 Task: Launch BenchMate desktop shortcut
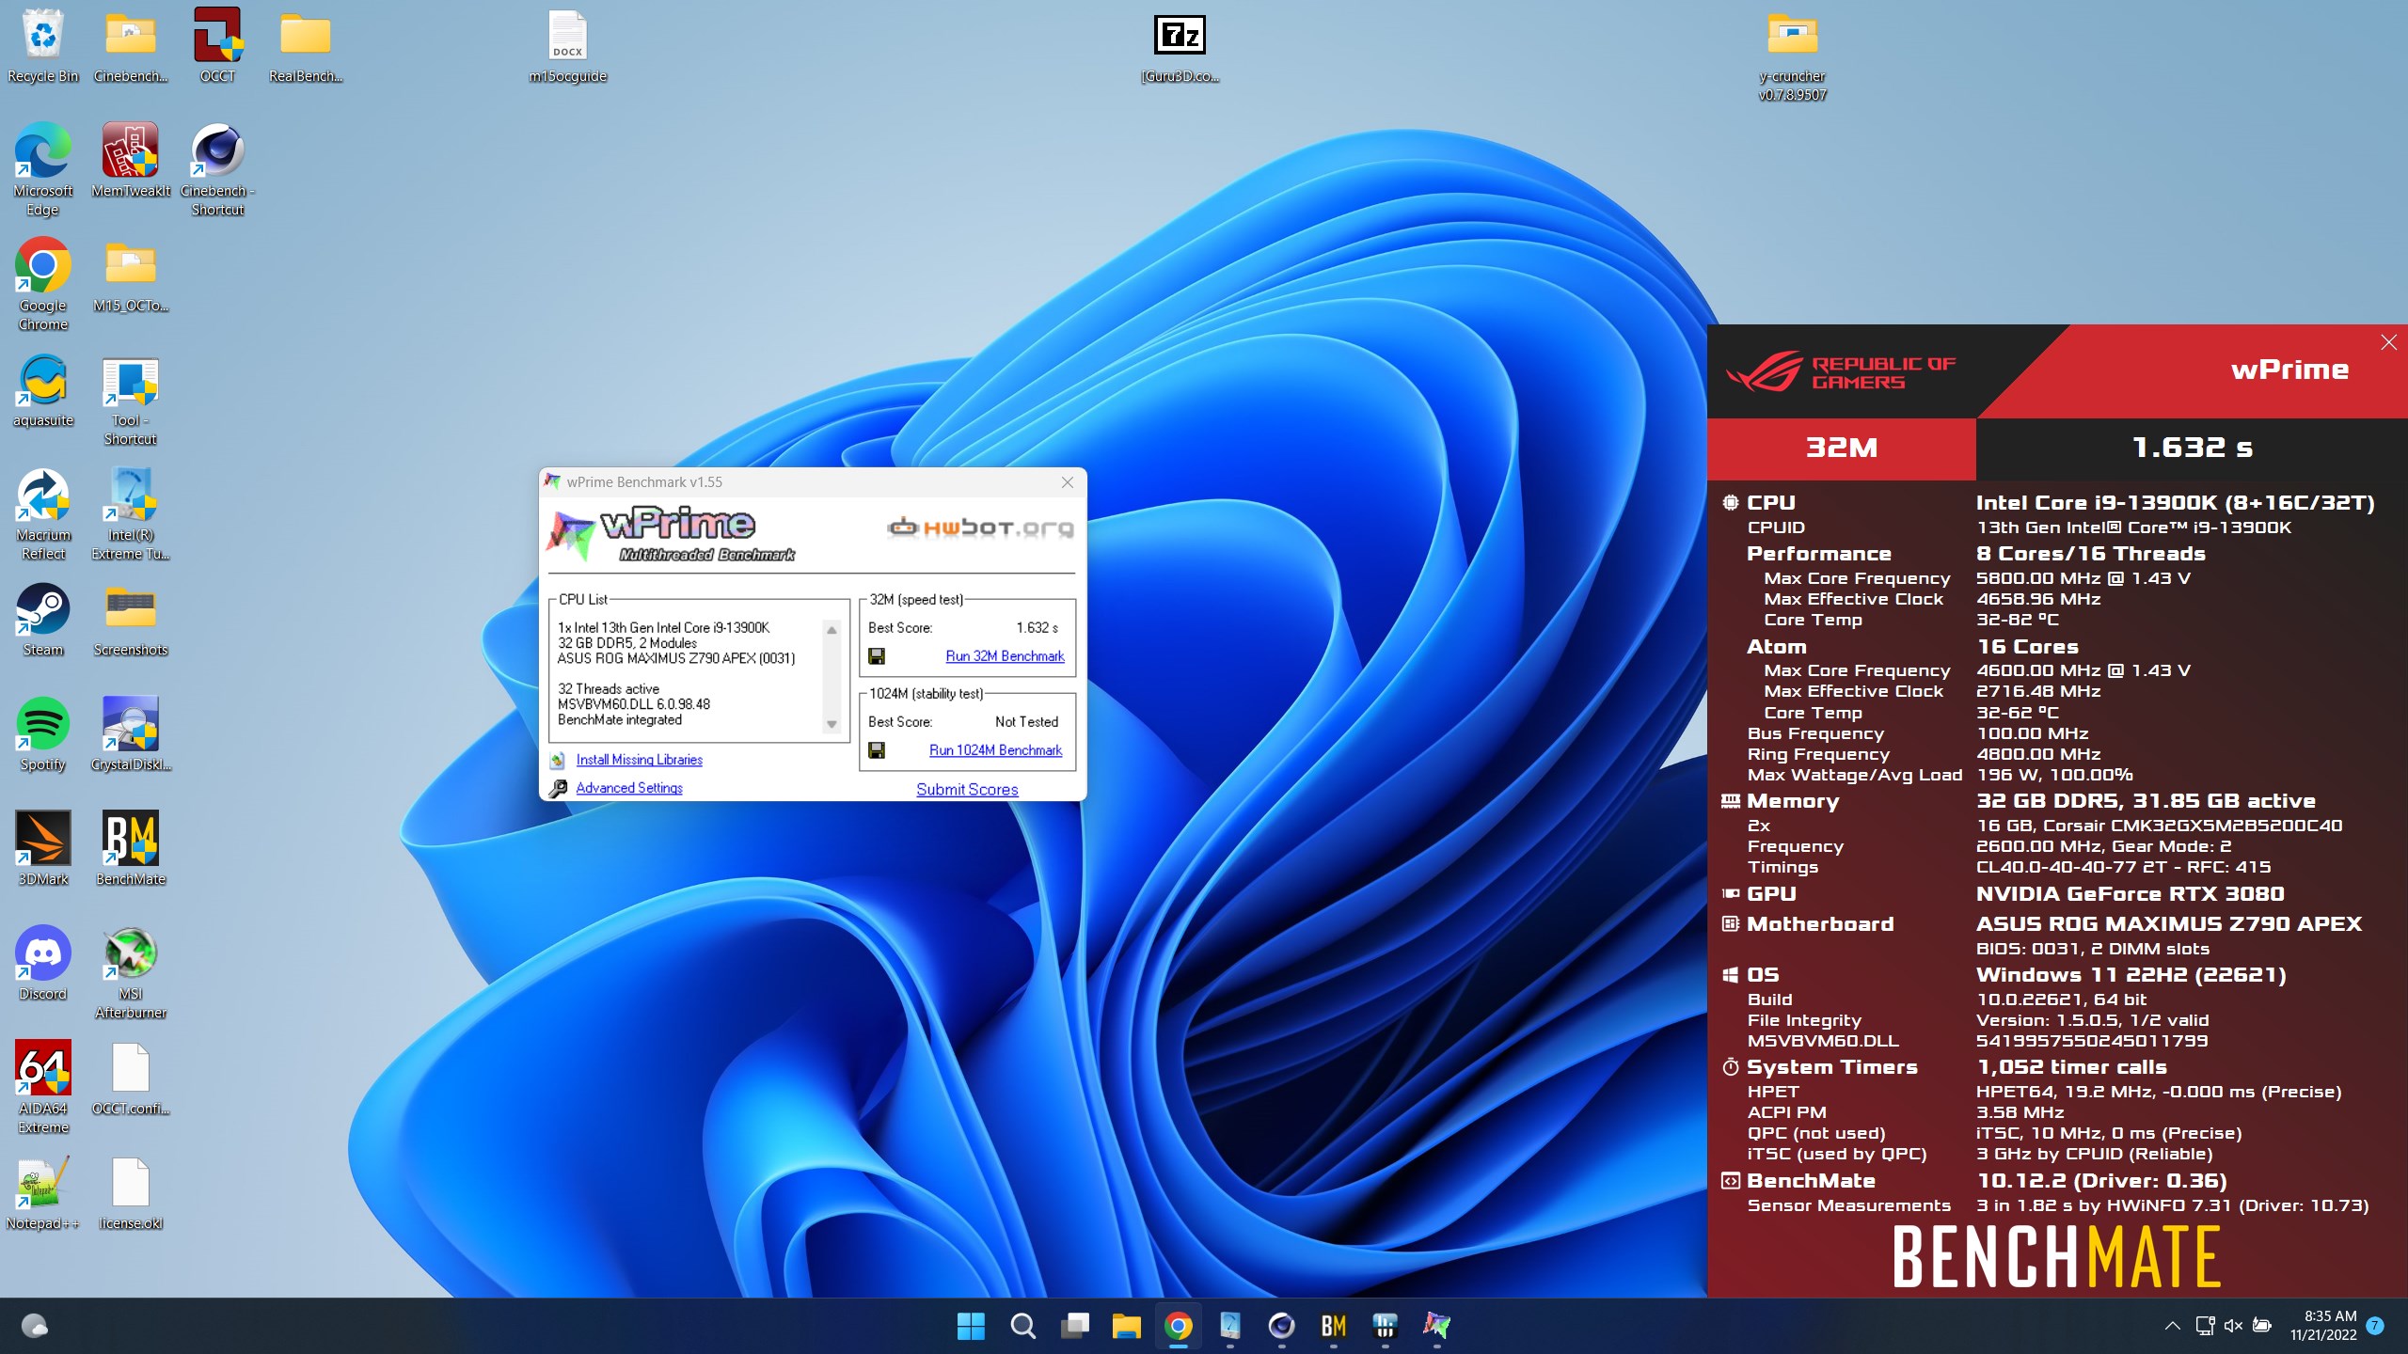[x=131, y=848]
